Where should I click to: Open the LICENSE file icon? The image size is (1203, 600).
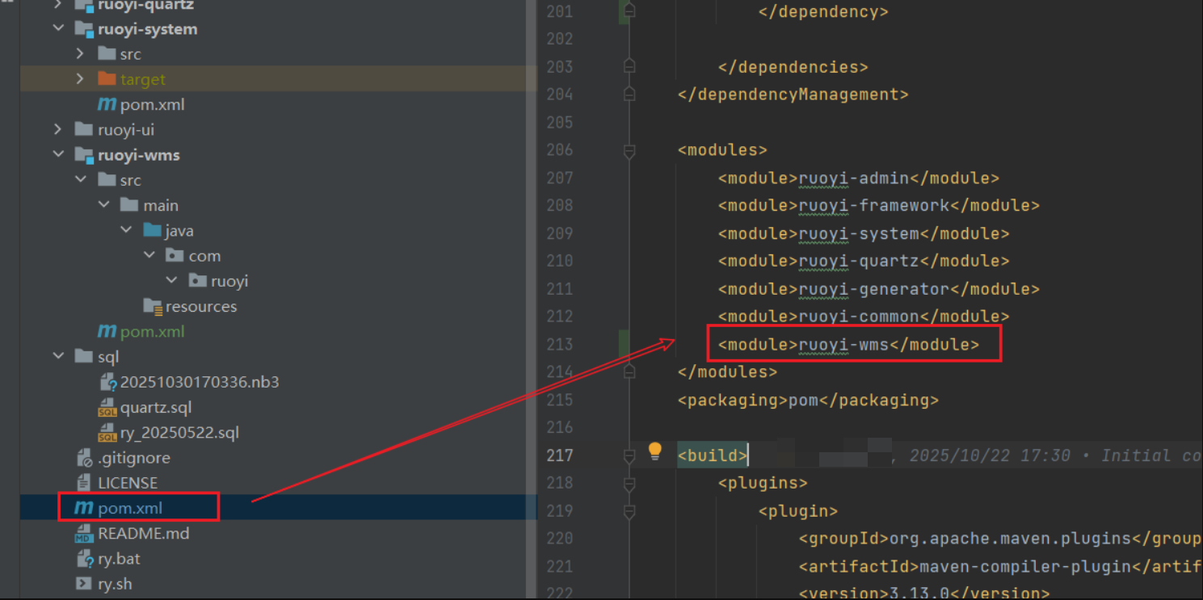coord(84,483)
